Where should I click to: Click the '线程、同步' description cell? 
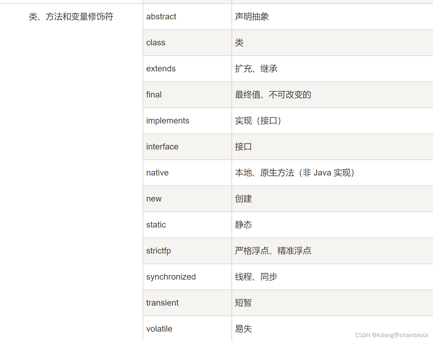(332, 277)
